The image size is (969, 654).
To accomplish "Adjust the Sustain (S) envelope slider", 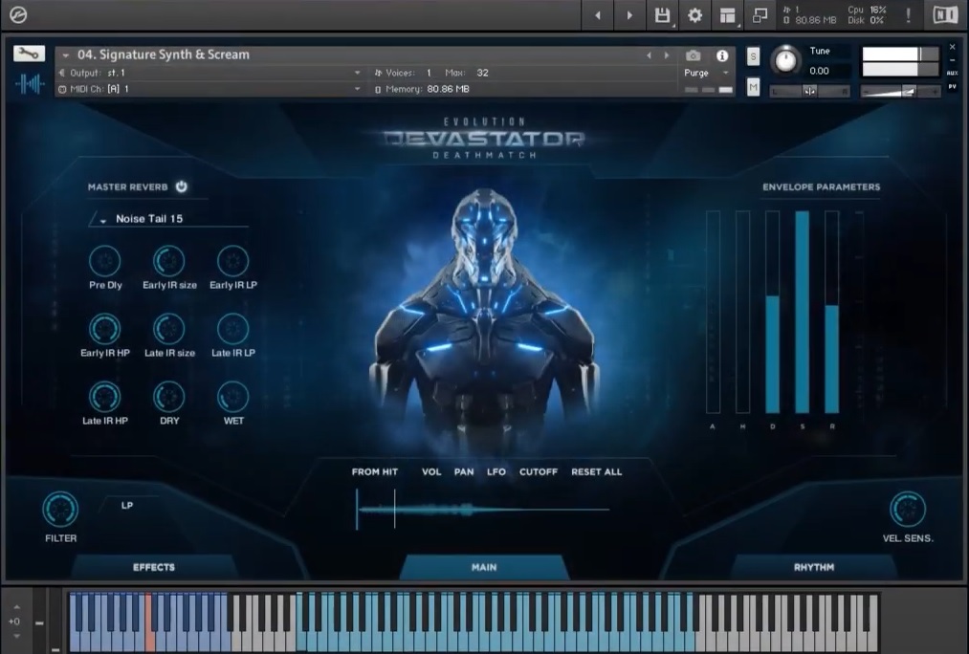I will pyautogui.click(x=803, y=312).
